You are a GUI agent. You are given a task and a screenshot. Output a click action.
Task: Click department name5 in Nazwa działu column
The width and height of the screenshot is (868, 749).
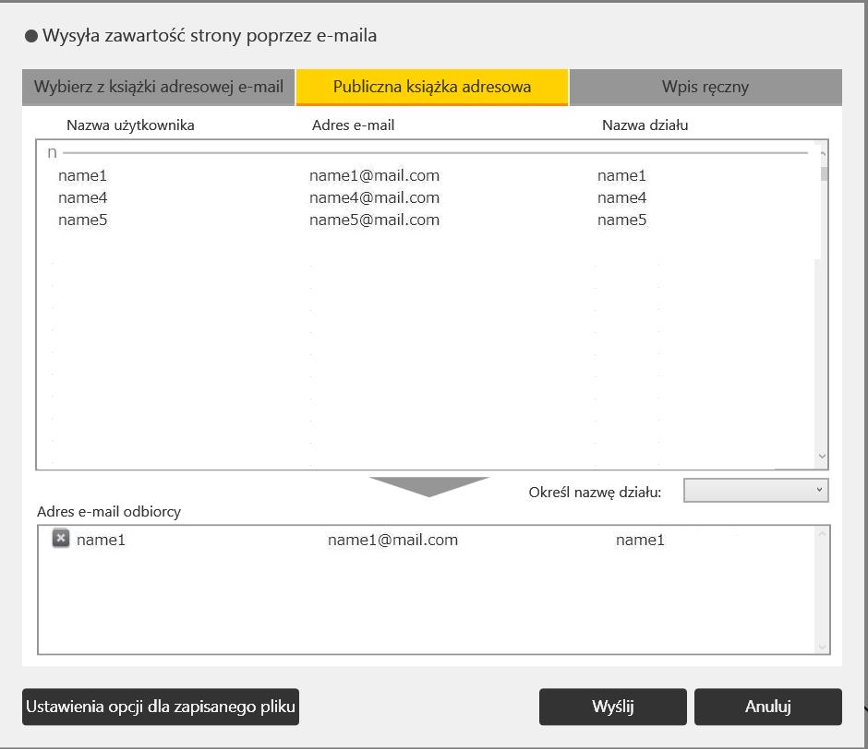point(621,220)
